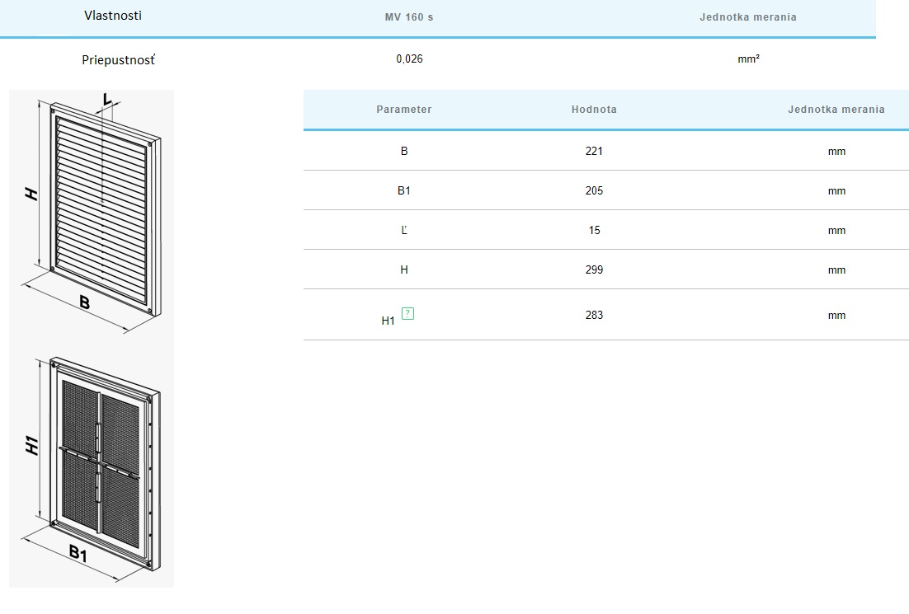This screenshot has height=614, width=909.
Task: Select the B1 parameter row label
Action: pyautogui.click(x=403, y=190)
